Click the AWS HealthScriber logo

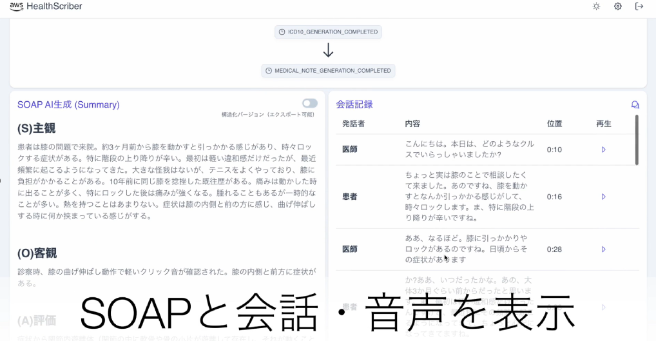46,6
